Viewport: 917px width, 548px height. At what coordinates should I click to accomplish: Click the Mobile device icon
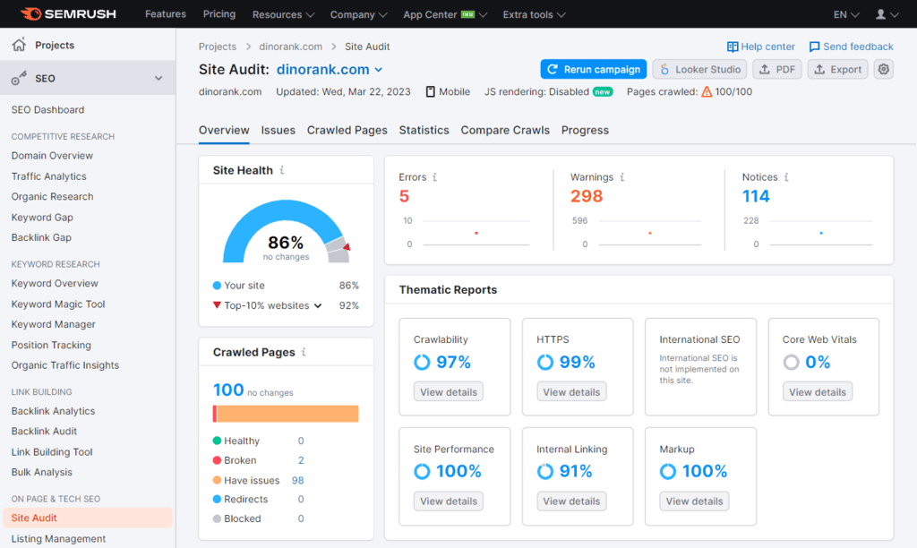tap(431, 92)
